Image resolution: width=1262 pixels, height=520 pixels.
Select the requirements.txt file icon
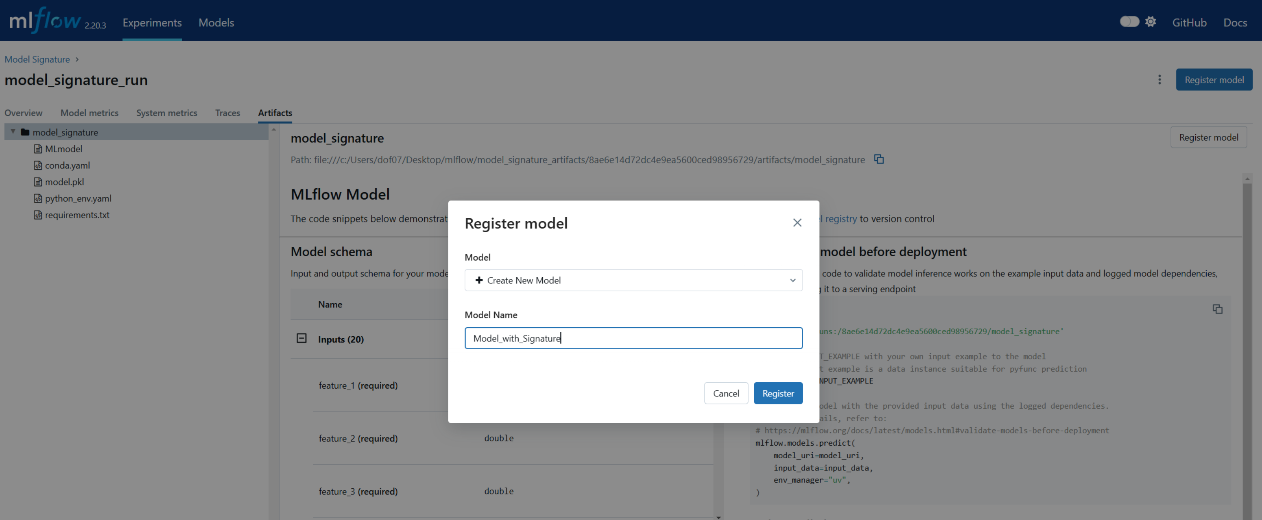pyautogui.click(x=38, y=215)
